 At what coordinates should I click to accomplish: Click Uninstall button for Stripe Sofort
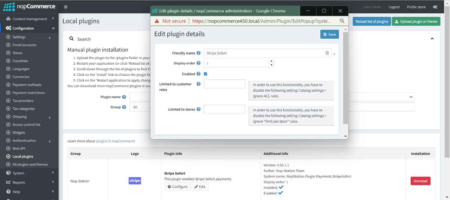pyautogui.click(x=420, y=181)
